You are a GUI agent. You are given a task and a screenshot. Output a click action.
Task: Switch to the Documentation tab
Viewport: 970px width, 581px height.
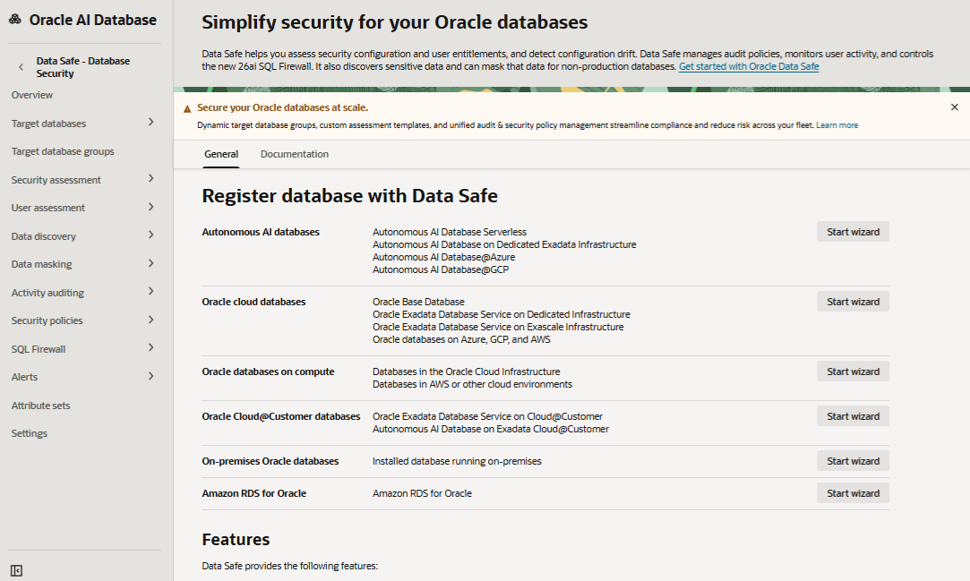[x=295, y=154]
